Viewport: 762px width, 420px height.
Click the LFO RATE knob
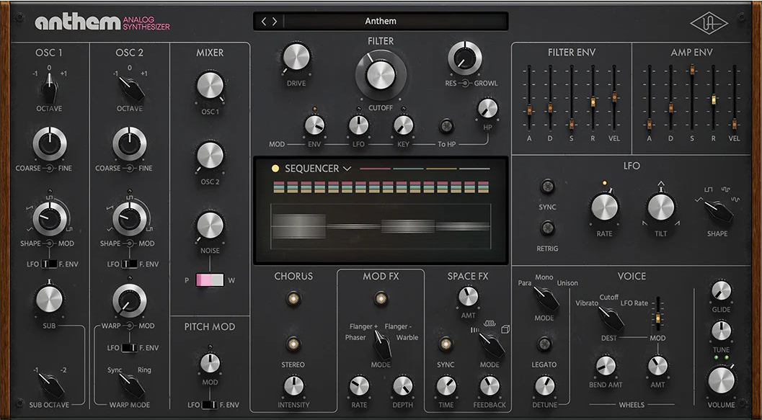point(604,207)
